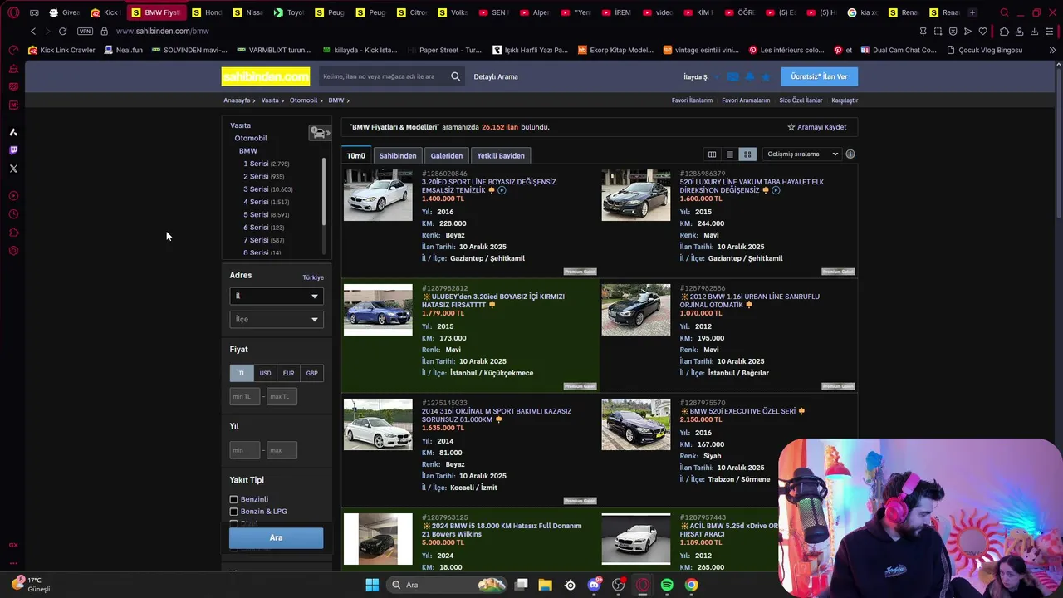Image resolution: width=1063 pixels, height=598 pixels.
Task: Click the max year field
Action: click(282, 450)
